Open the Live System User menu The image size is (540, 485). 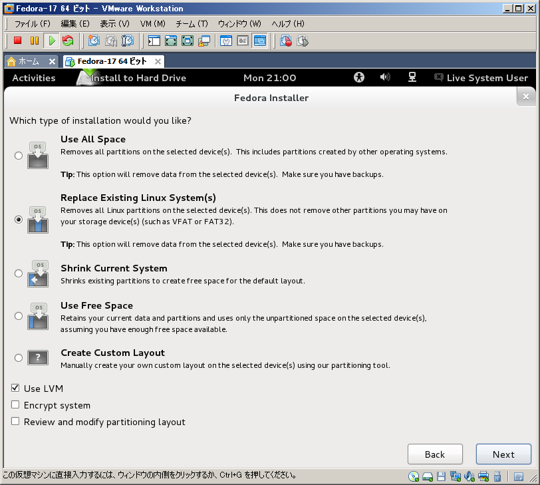click(481, 78)
